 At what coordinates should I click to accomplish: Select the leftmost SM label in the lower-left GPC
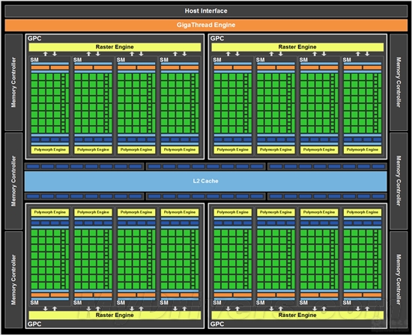pos(34,303)
